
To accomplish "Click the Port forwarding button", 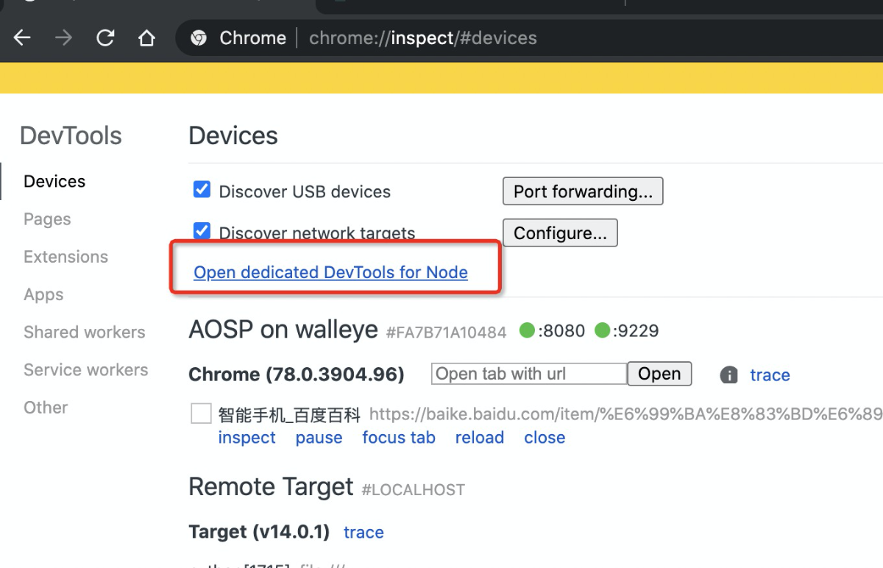I will 583,191.
